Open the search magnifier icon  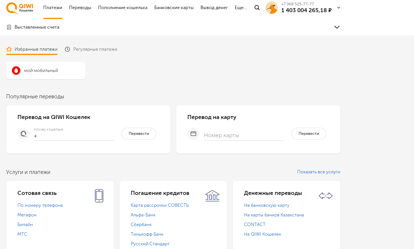[257, 8]
